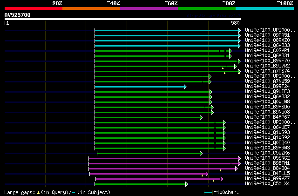This screenshot has height=196, width=298.
Task: Click the orange ~40% legend segment
Action: (x=91, y=8)
